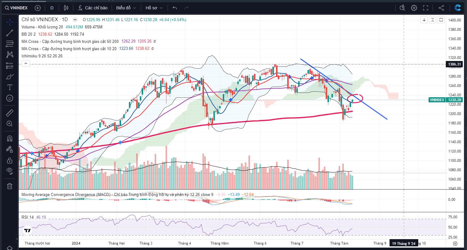The height and width of the screenshot is (250, 467).
Task: Select the horizontal lines Fibonacci tool
Action: [x=10, y=44]
